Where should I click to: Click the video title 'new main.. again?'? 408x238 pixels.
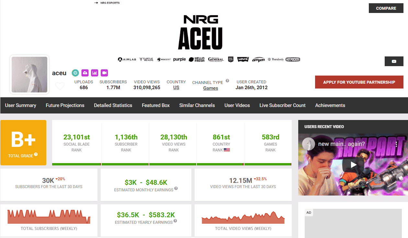point(341,144)
